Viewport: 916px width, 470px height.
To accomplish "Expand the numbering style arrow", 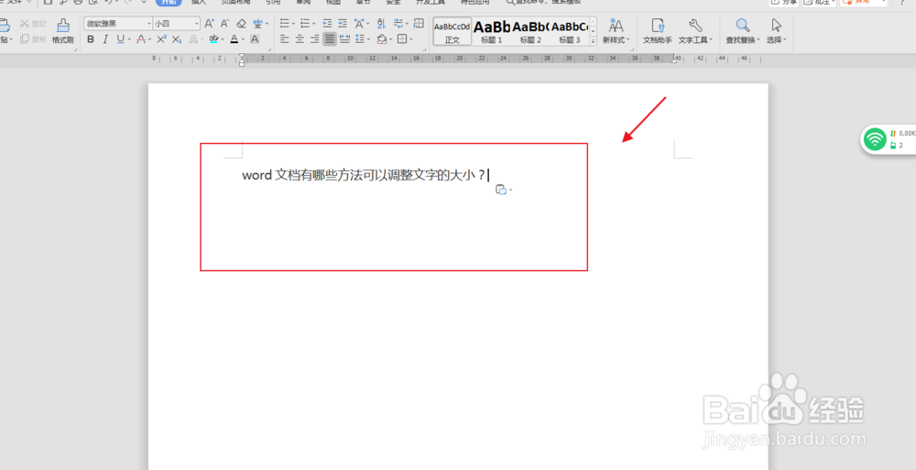I will pyautogui.click(x=314, y=24).
